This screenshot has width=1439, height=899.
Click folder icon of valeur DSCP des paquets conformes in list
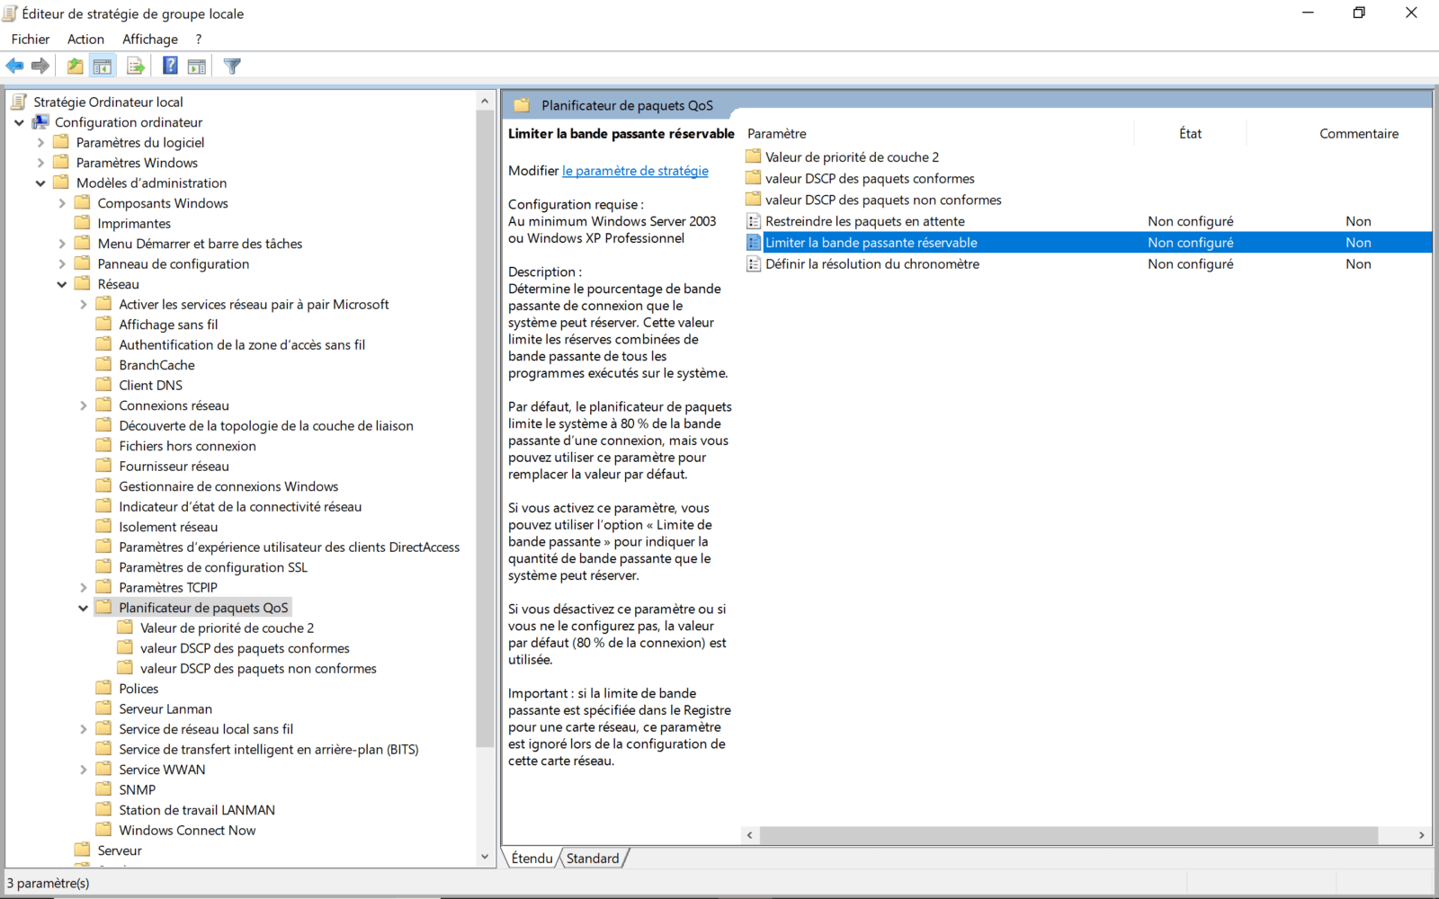tap(754, 178)
